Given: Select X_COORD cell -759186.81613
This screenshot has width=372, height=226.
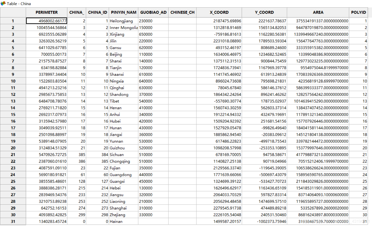Looking at the screenshot, I should tap(219, 34).
